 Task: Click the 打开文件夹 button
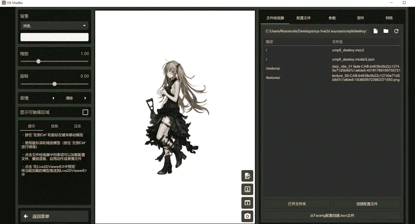pos(297,204)
